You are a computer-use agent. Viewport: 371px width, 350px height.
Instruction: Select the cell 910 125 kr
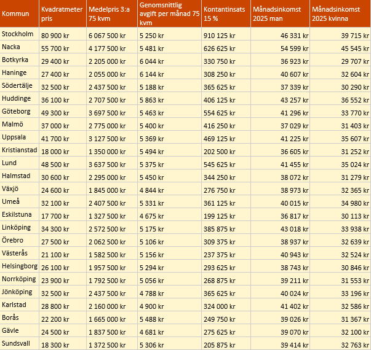coord(226,34)
